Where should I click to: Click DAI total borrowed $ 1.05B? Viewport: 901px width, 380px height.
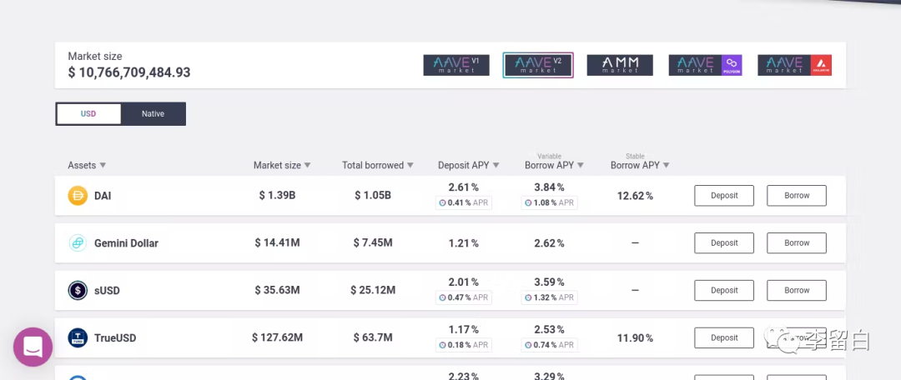coord(373,196)
